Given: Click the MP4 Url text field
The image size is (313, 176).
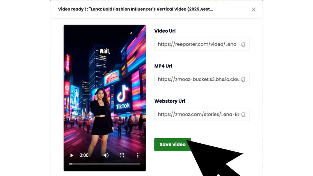Looking at the screenshot, I should pos(202,79).
